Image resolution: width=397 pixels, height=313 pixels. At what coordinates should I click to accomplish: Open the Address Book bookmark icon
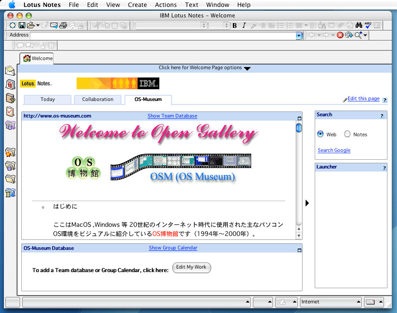(10, 98)
